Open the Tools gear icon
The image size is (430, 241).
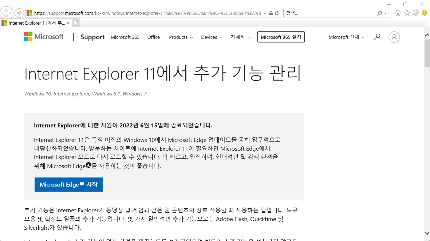pyautogui.click(x=416, y=13)
